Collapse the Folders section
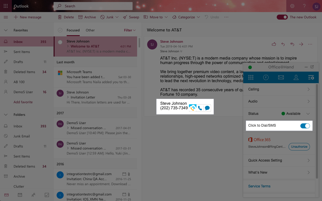 6,115
